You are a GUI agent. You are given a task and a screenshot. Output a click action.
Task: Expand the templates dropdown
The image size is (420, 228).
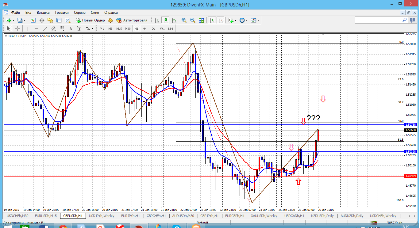click(258, 21)
